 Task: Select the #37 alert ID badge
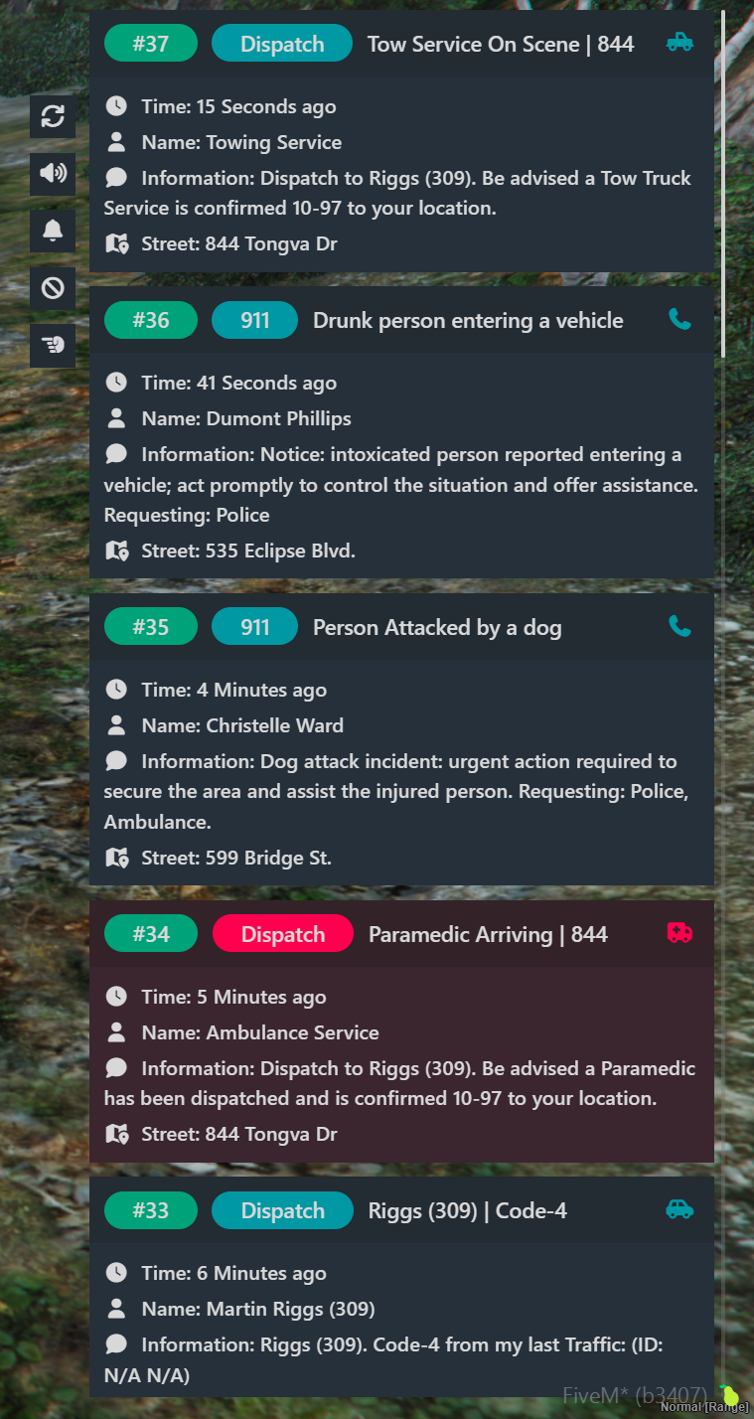click(x=151, y=44)
